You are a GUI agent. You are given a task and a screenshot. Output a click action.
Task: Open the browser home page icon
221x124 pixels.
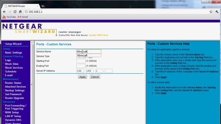click(20, 12)
